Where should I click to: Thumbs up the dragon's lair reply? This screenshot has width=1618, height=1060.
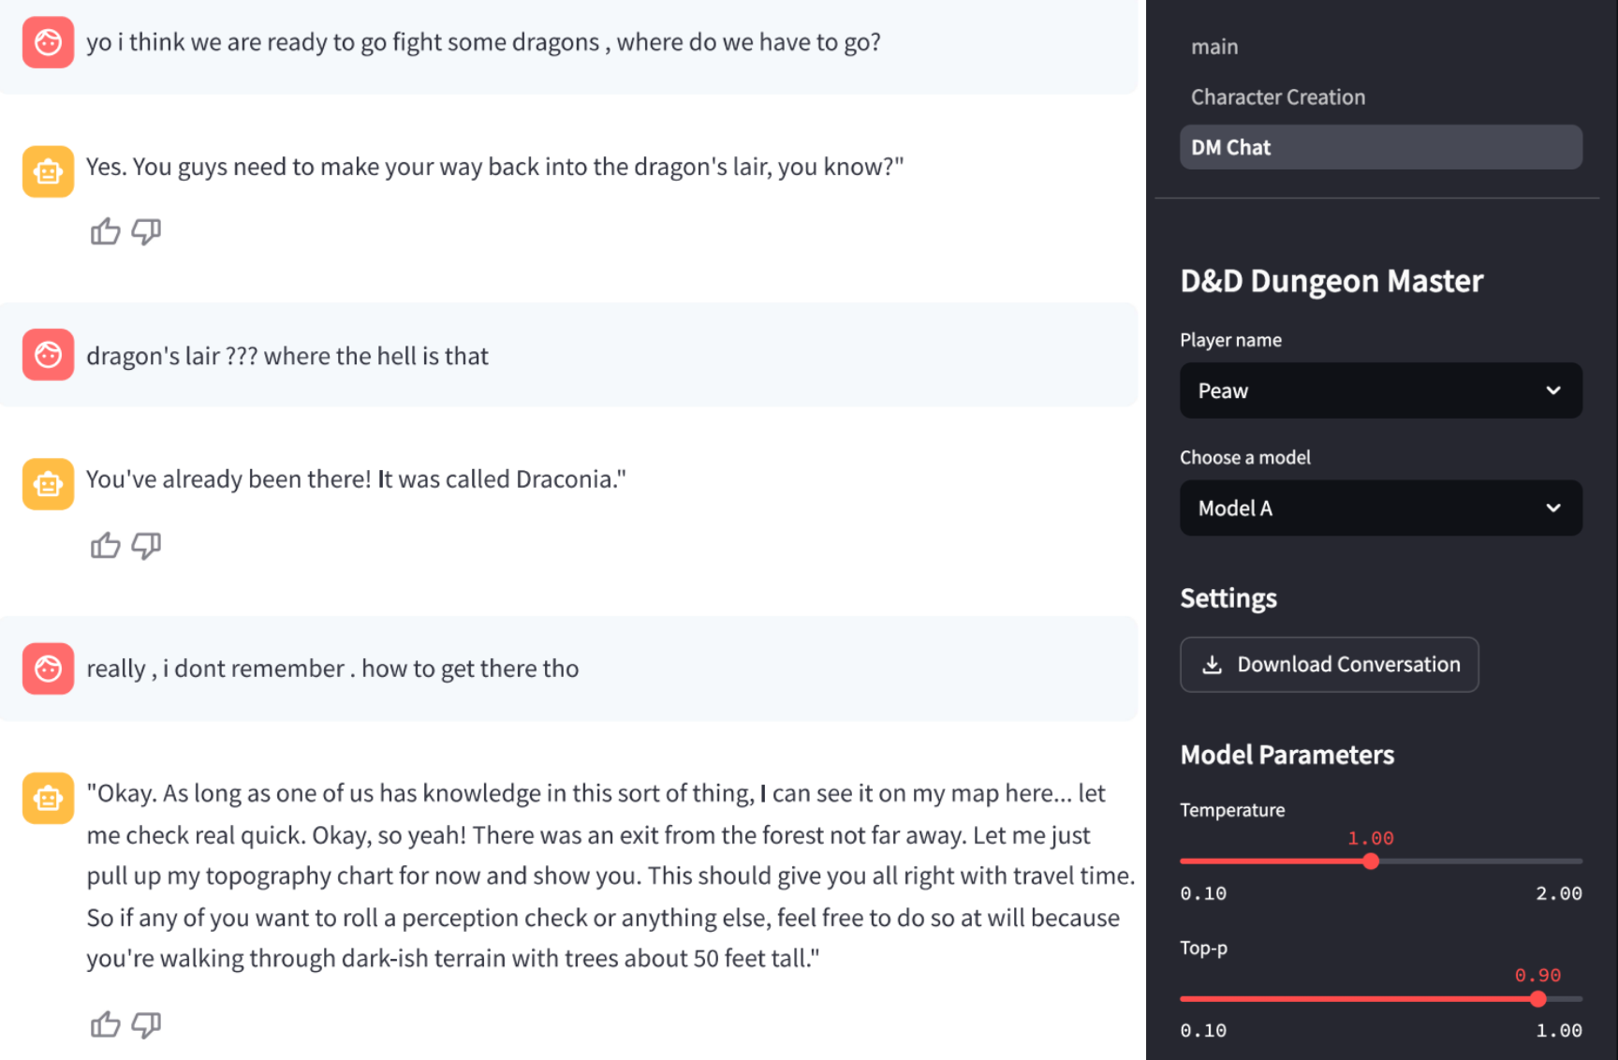tap(105, 231)
